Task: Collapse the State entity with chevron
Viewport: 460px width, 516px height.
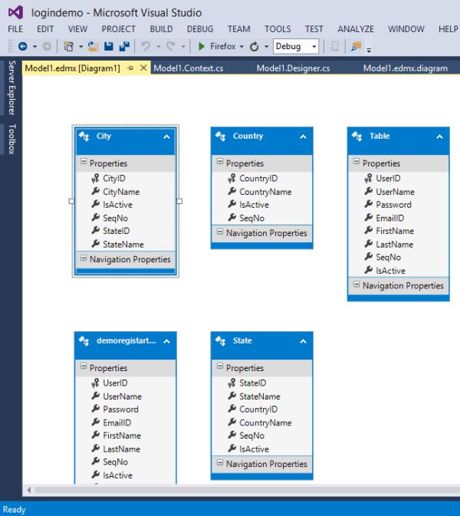Action: (x=303, y=341)
